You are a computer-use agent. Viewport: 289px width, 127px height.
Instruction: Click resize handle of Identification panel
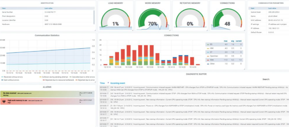[95, 30]
